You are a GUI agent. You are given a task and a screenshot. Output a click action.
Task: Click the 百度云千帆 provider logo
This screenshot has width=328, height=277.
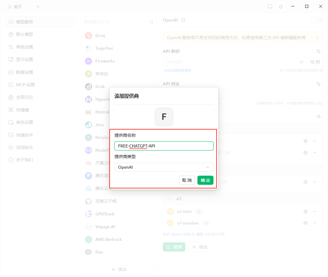coord(88,201)
